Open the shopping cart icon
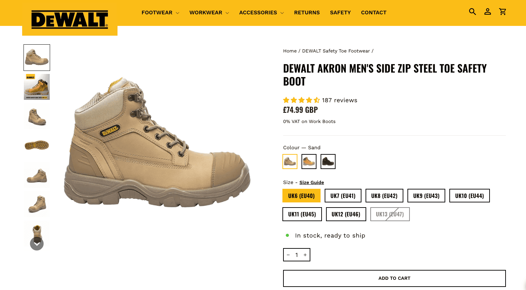The height and width of the screenshot is (290, 526). (502, 12)
